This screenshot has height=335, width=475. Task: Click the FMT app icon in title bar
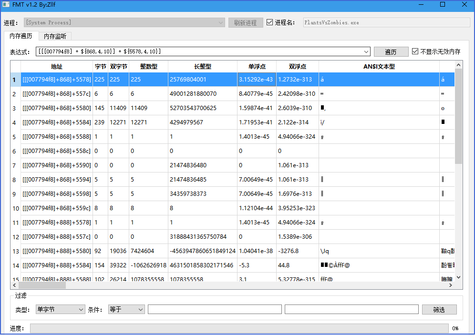coord(6,5)
